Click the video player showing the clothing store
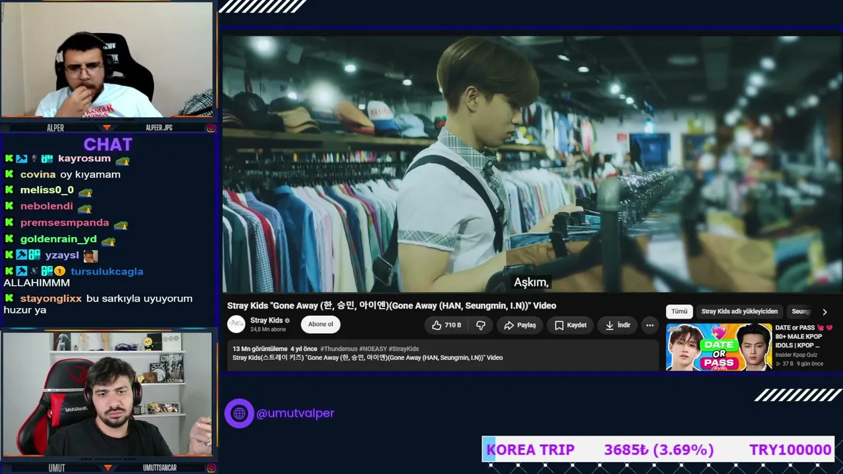Image resolution: width=843 pixels, height=474 pixels. point(532,164)
